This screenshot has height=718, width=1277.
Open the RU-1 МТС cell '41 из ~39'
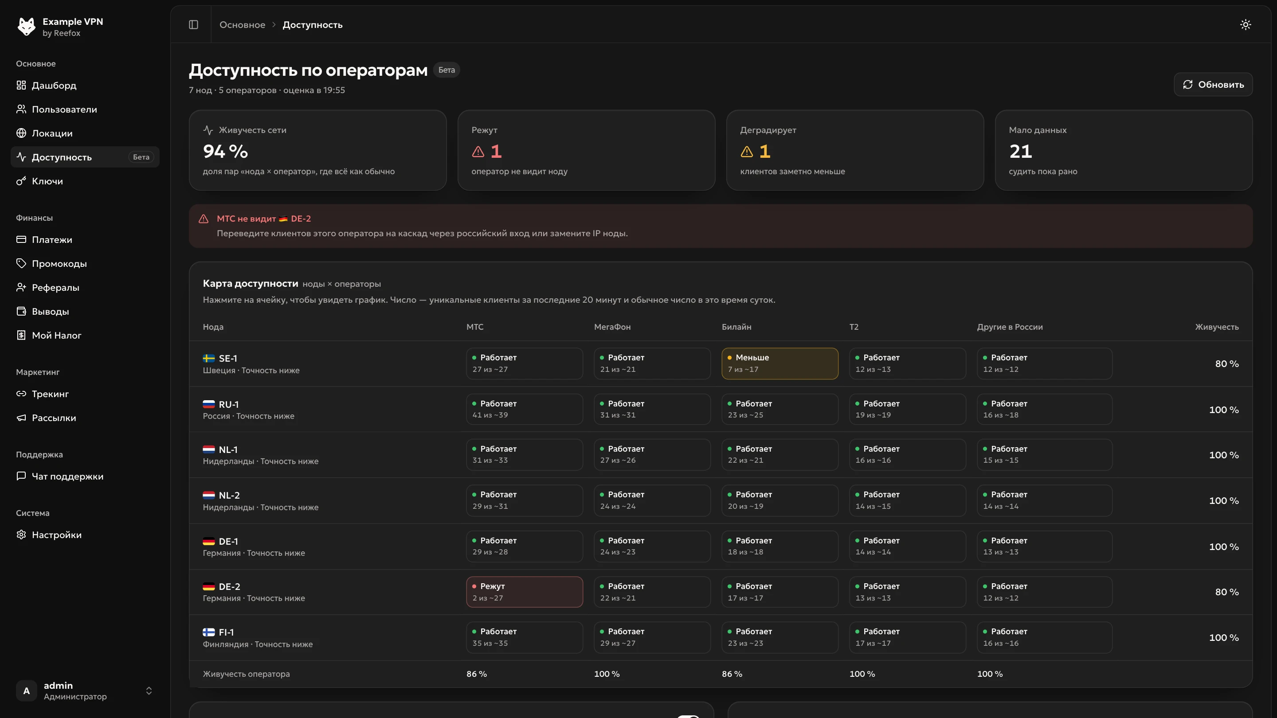coord(525,409)
